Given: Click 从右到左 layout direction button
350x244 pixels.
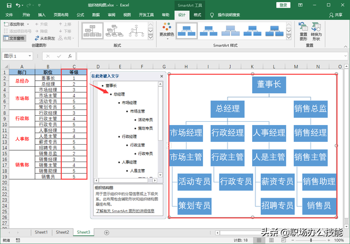Looking at the screenshot, I should [45, 38].
